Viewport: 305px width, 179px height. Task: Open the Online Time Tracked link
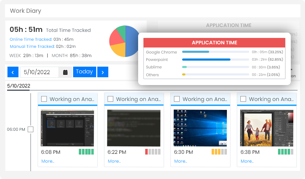pyautogui.click(x=31, y=39)
